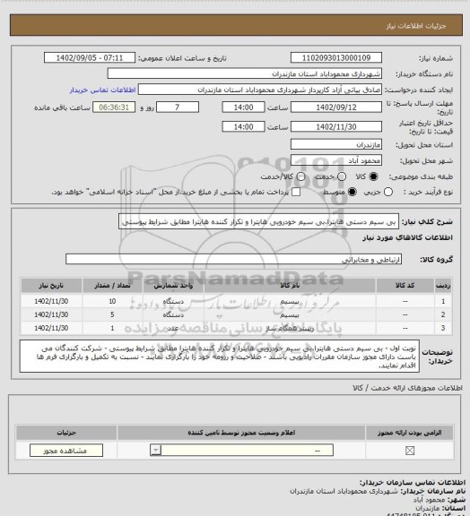Screen dimensions: 470x516
Task: Click the کد کالا column header
Action: click(405, 286)
